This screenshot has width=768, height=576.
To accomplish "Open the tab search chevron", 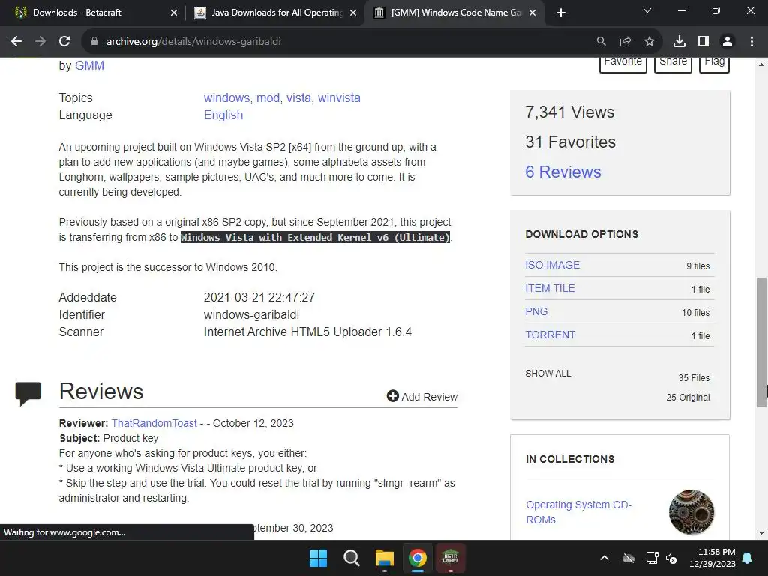I will click(x=647, y=10).
